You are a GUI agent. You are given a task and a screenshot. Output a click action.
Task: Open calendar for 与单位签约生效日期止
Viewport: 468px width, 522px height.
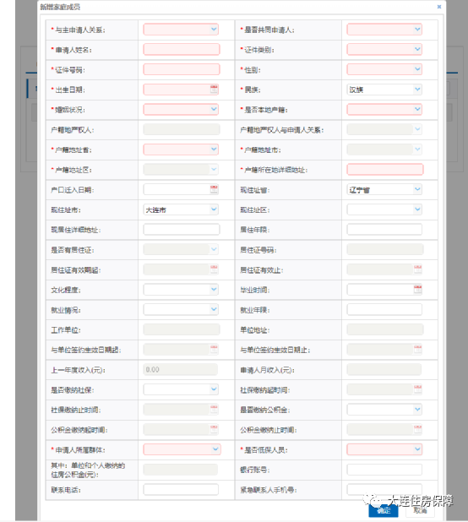point(418,349)
